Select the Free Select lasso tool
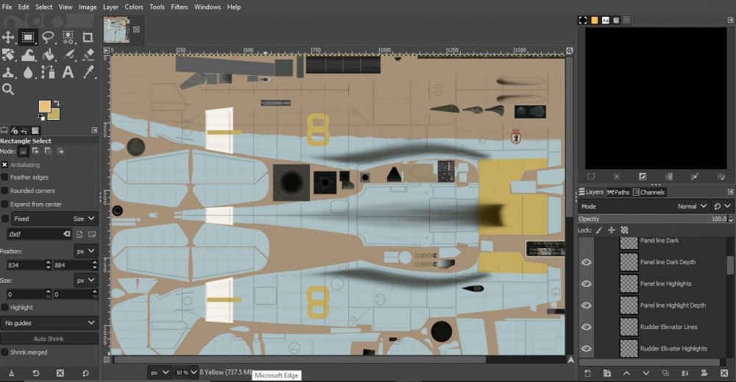736x382 pixels. coord(49,37)
